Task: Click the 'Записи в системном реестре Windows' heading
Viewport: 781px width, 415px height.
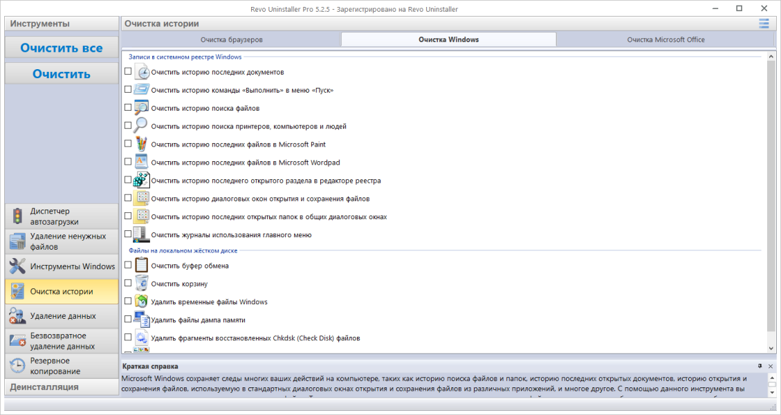Action: [185, 57]
